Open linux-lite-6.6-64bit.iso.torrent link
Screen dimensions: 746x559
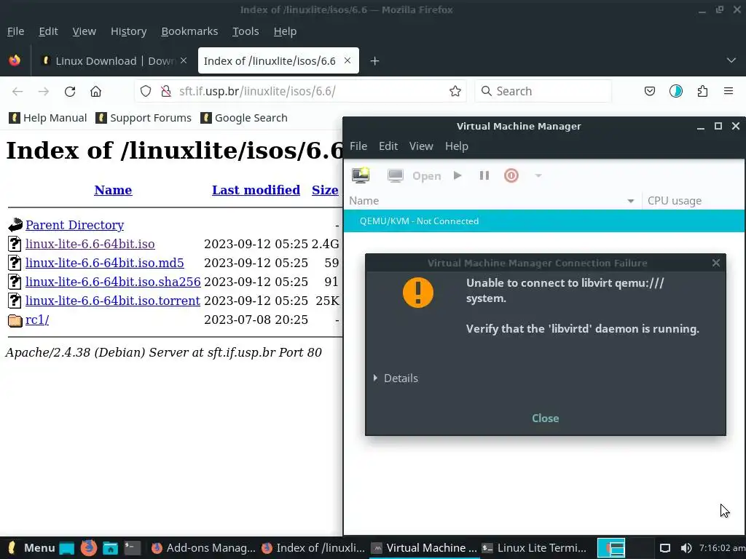click(x=113, y=301)
